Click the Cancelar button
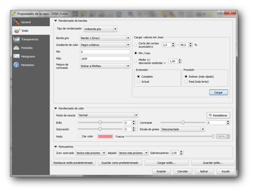 (x=183, y=171)
